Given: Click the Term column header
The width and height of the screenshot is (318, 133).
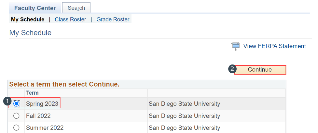Looking at the screenshot, I should 32,93.
